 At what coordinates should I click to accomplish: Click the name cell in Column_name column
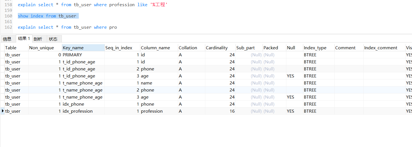click(x=147, y=83)
